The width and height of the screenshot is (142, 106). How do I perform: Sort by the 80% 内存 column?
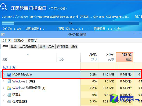[x=107, y=57]
